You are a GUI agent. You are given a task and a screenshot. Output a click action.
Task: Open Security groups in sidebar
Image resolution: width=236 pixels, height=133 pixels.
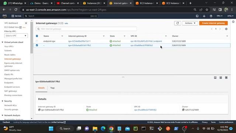11,109
